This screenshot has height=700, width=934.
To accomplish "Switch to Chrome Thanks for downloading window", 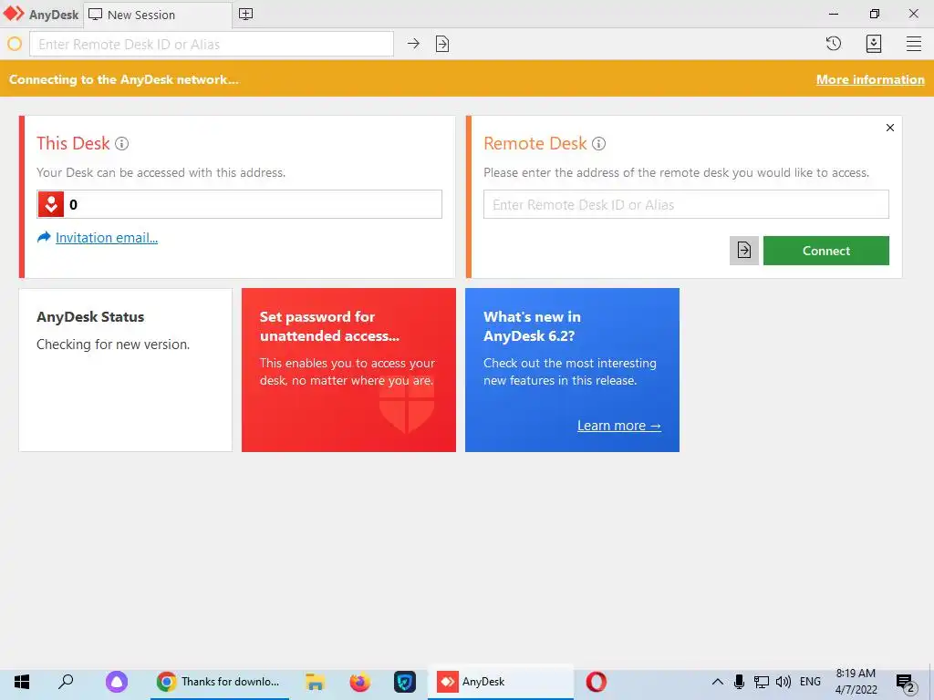I will tap(219, 682).
